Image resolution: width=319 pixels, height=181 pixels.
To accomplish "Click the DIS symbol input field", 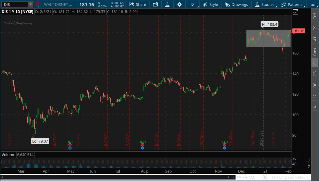I will click(15, 5).
